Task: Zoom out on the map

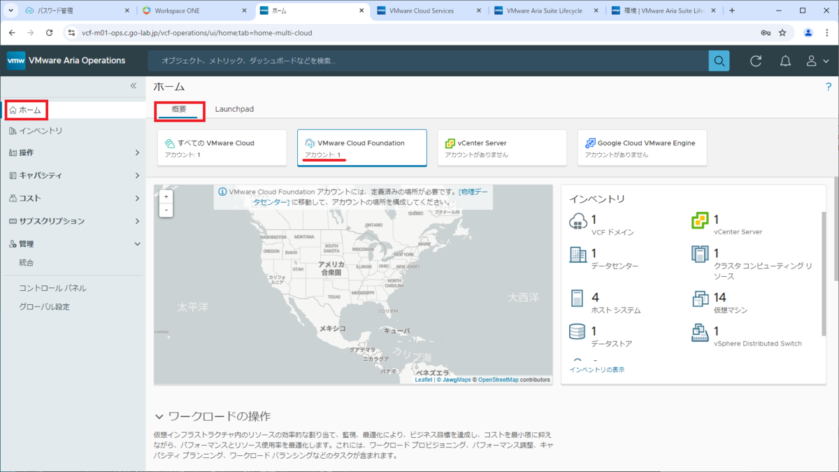Action: click(x=166, y=210)
